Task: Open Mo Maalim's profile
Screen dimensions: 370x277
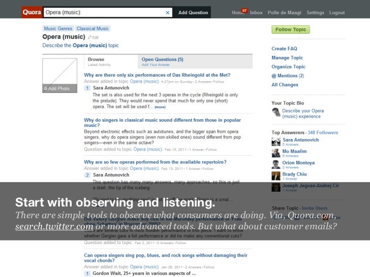Action: point(294,151)
